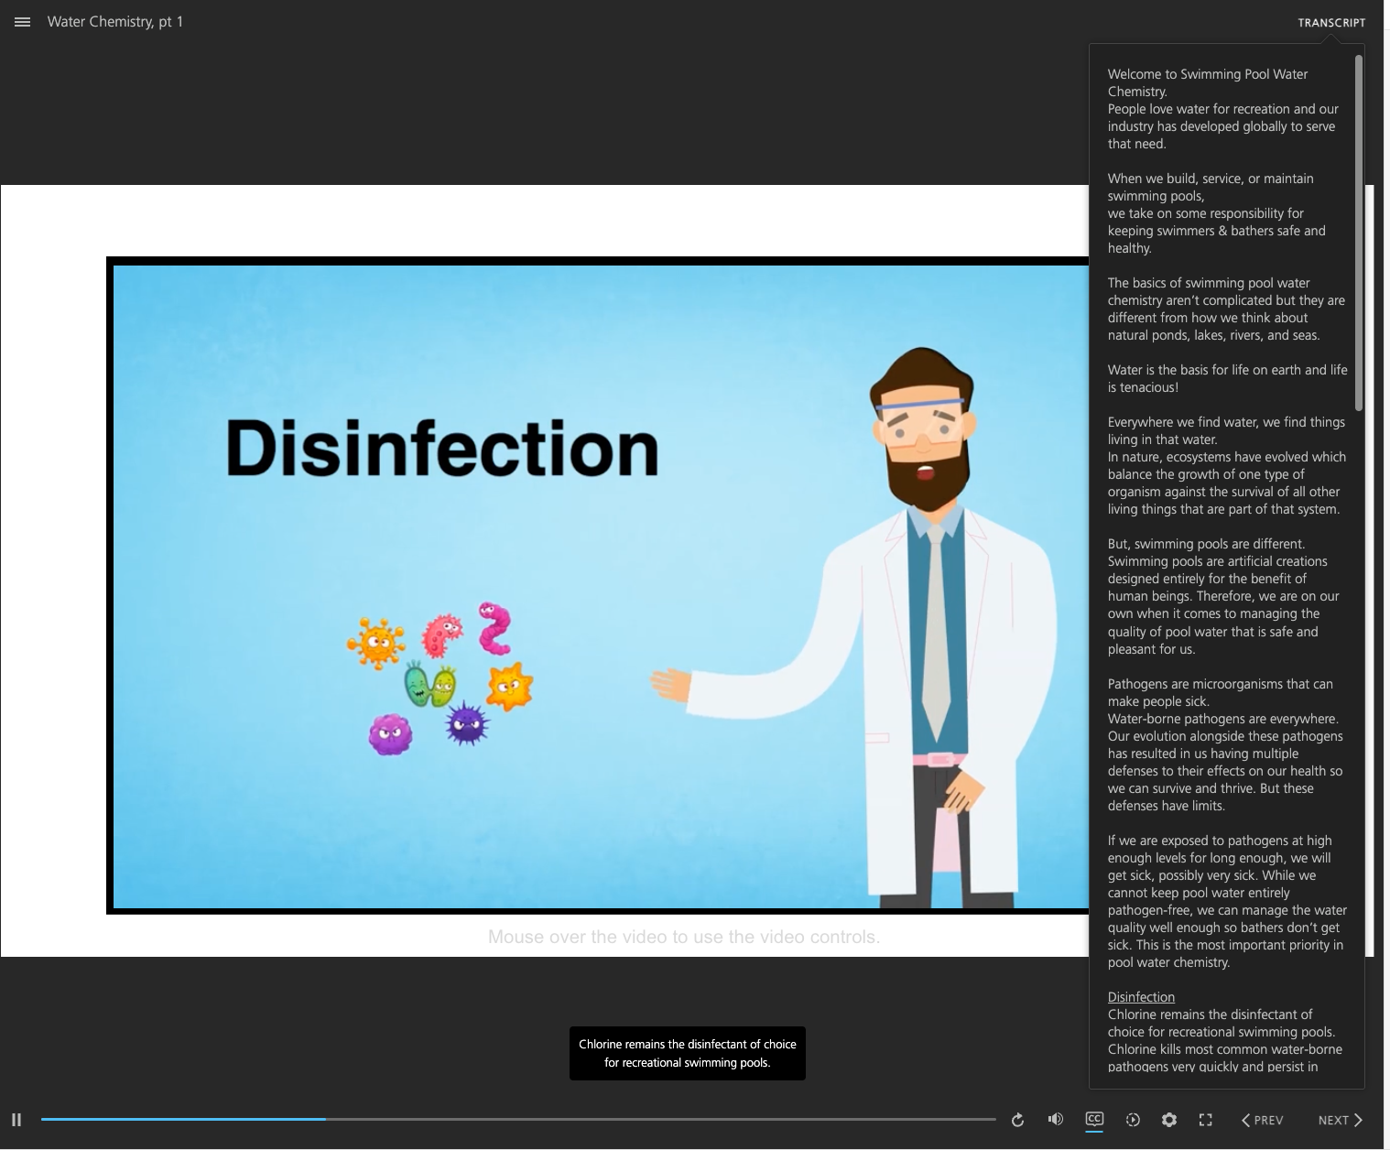Open the hamburger menu beside the course title
The image size is (1390, 1150).
tap(23, 22)
